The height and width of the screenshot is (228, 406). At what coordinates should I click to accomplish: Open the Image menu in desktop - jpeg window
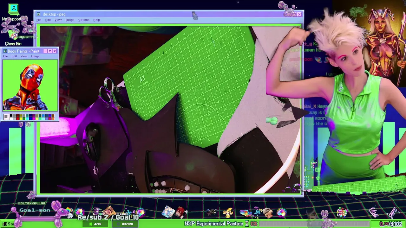70,20
